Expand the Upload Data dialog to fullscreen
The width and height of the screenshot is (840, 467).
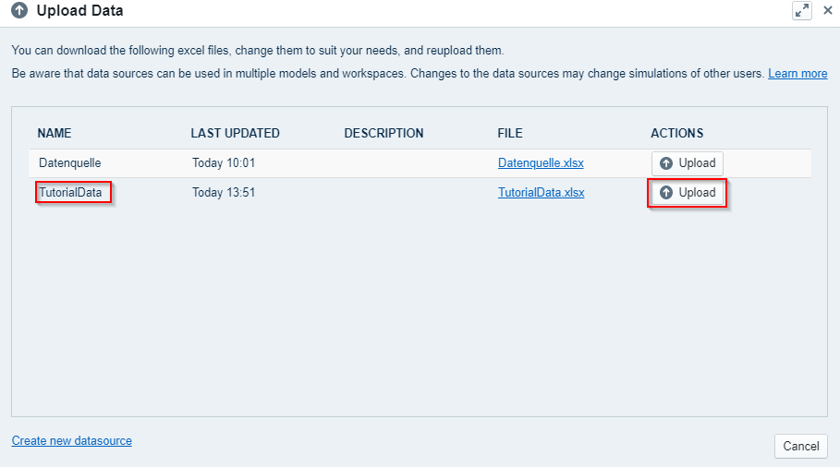coord(801,11)
